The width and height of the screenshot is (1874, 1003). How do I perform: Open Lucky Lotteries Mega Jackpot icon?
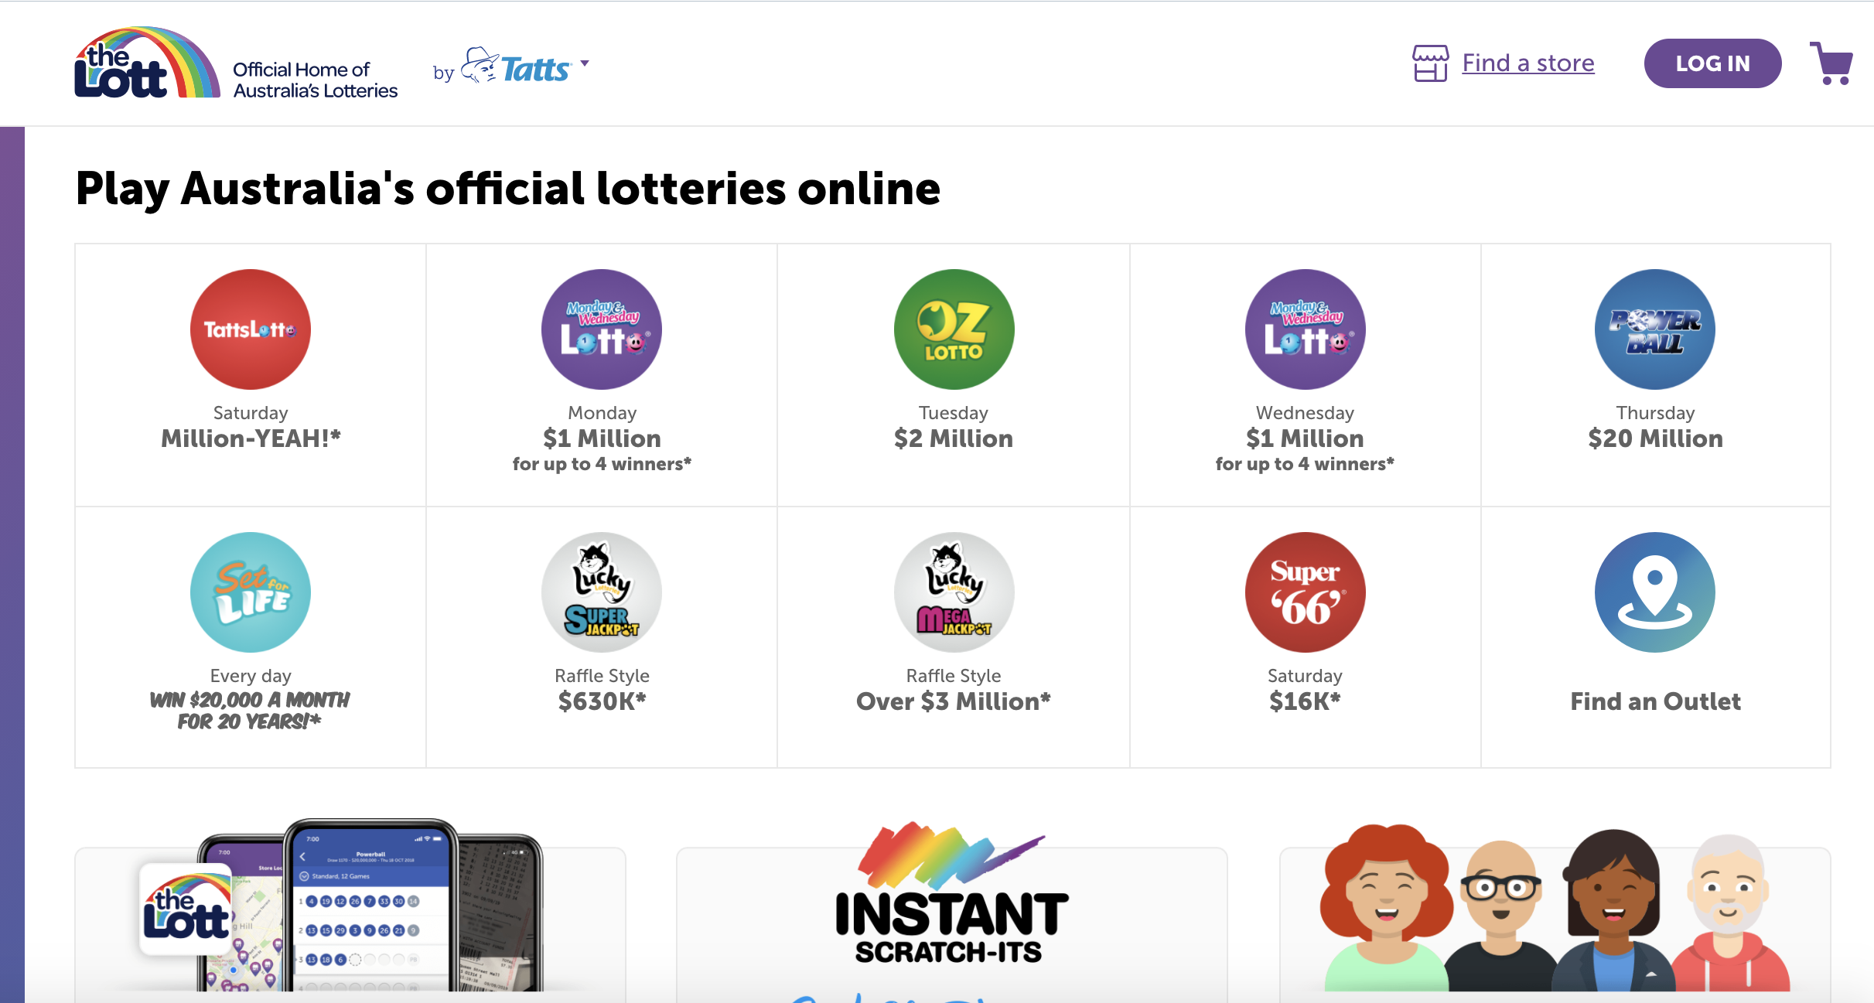click(x=954, y=592)
